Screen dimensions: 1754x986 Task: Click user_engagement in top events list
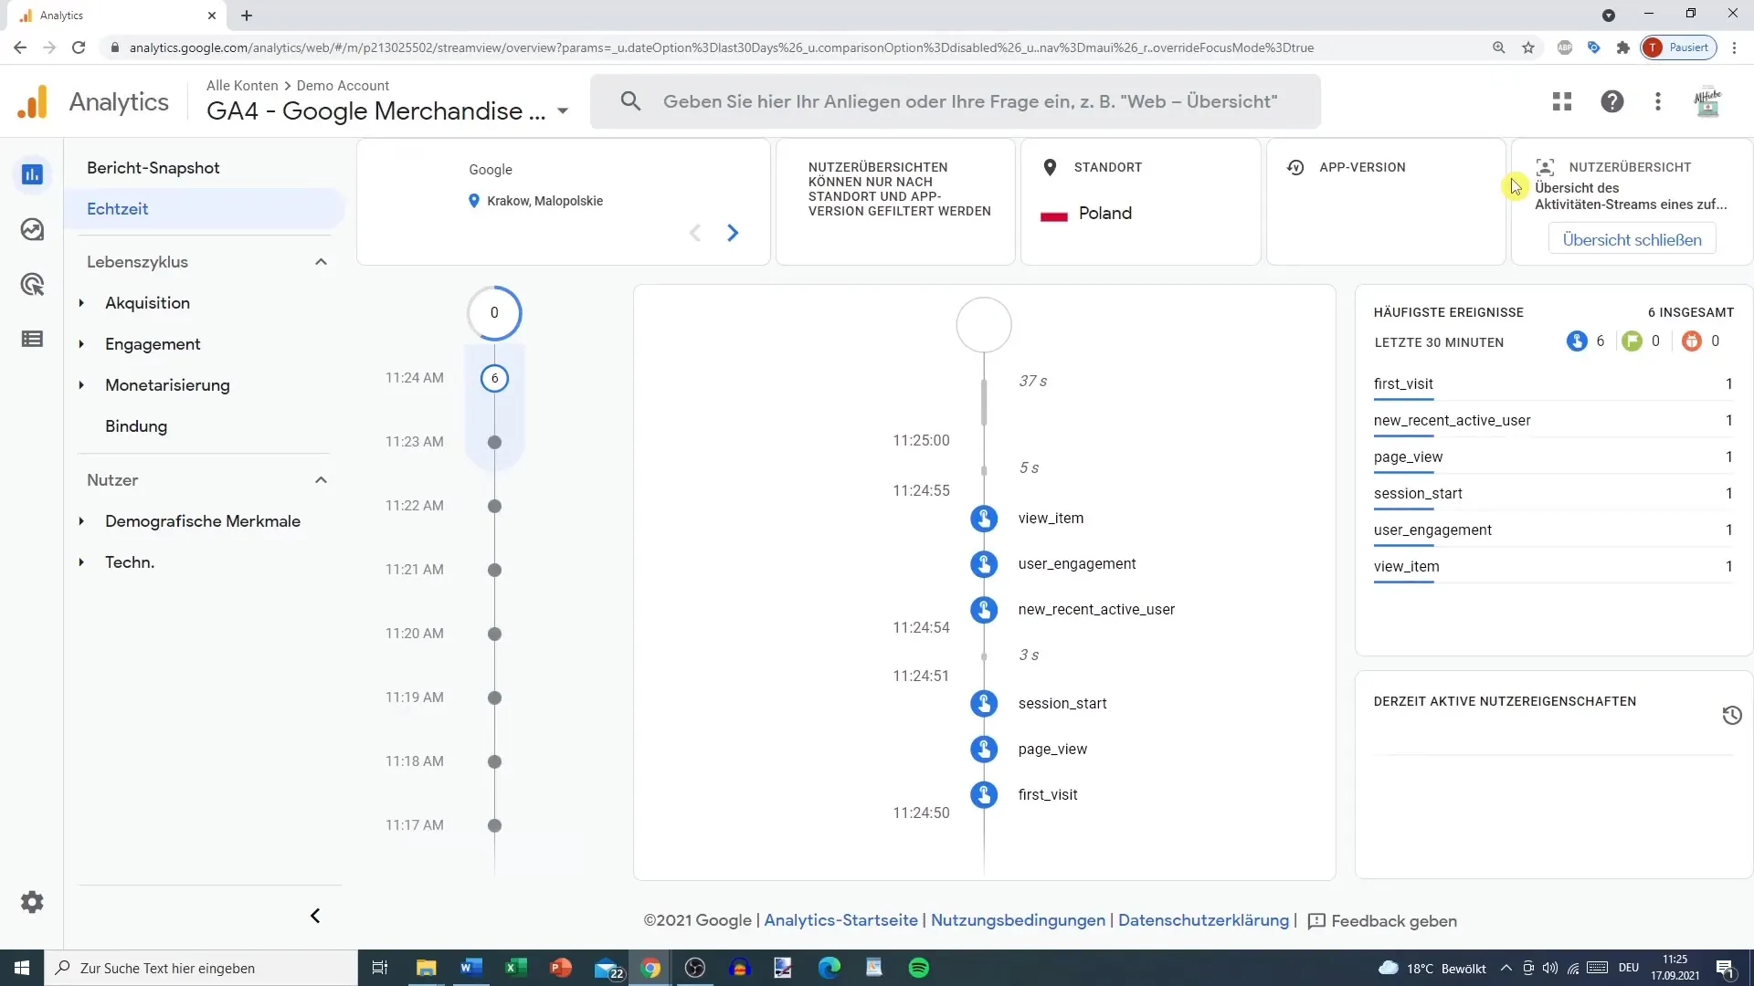[1432, 530]
